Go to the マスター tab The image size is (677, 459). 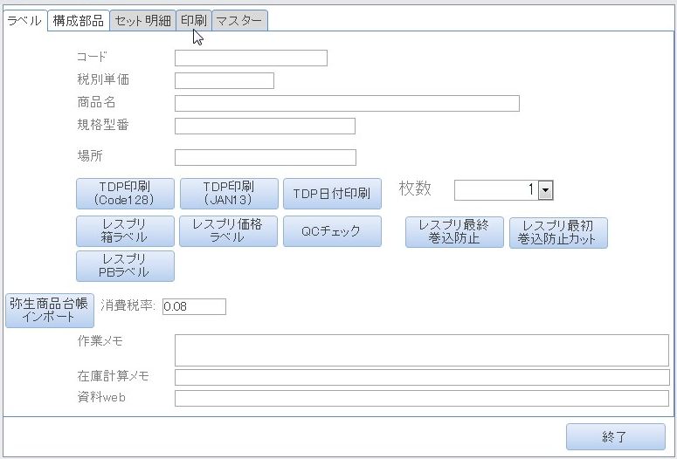(x=239, y=21)
